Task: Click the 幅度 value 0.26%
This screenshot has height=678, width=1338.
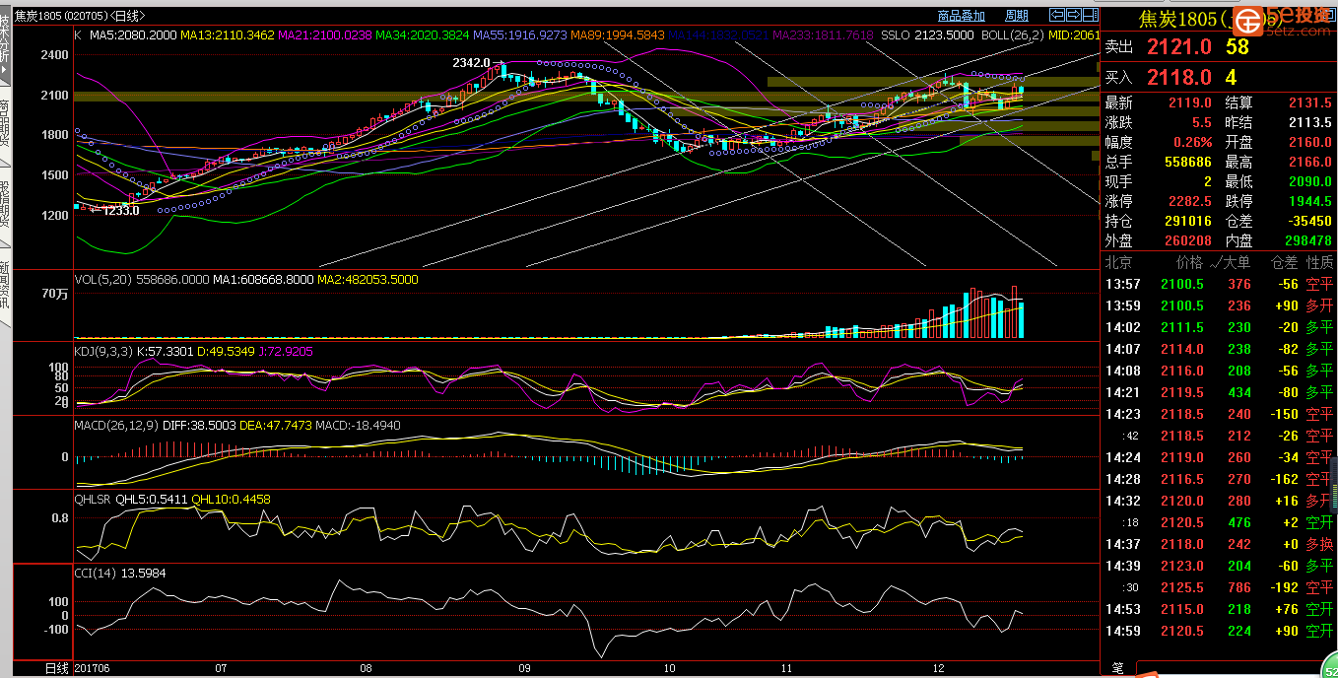Action: (1193, 142)
